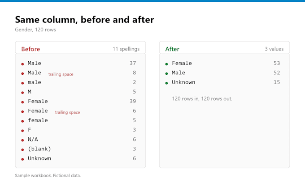The width and height of the screenshot is (305, 183).
Task: Click the red dot next to lowercase male
Action: point(22,83)
